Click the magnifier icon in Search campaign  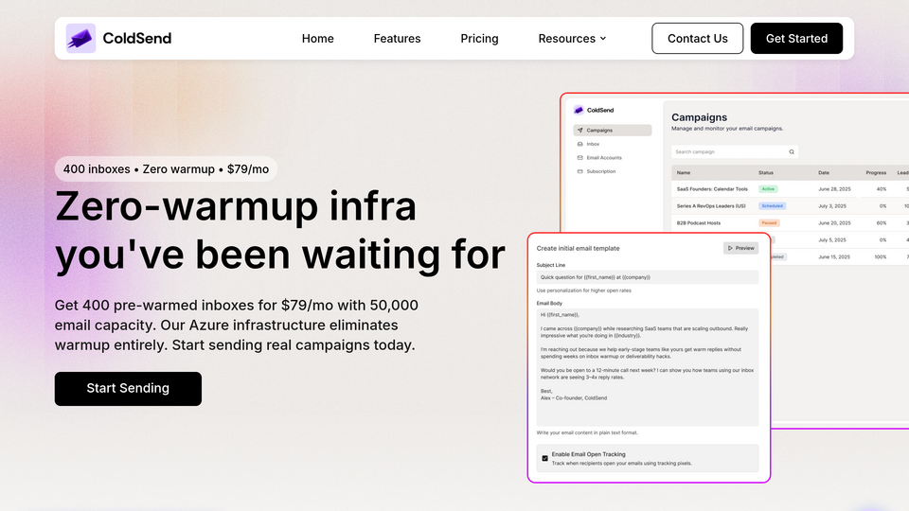click(792, 151)
